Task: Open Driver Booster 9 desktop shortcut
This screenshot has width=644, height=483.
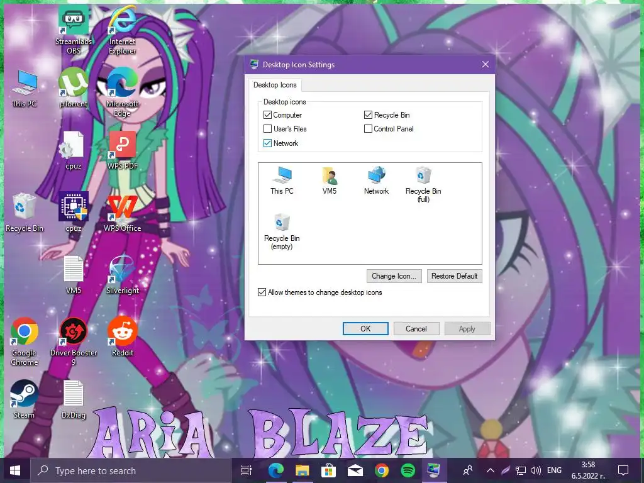Action: coord(74,341)
